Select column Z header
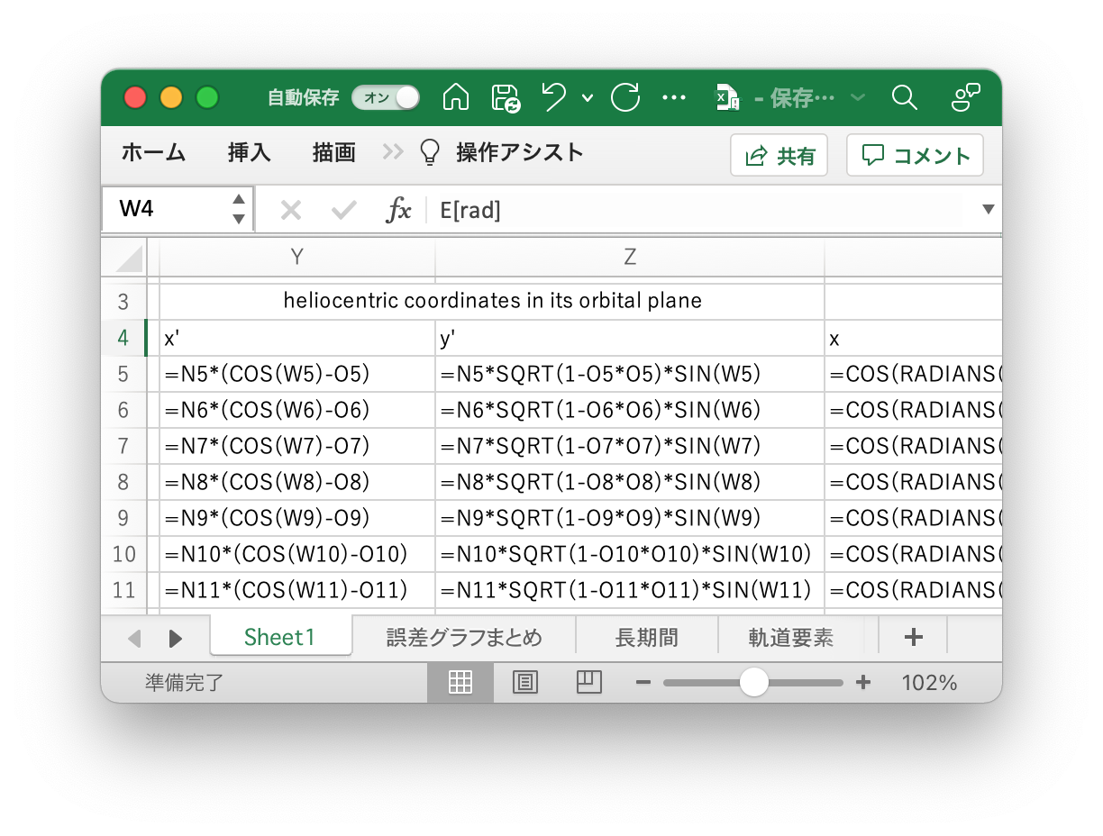Screen dimensions: 1103x836 coord(630,258)
